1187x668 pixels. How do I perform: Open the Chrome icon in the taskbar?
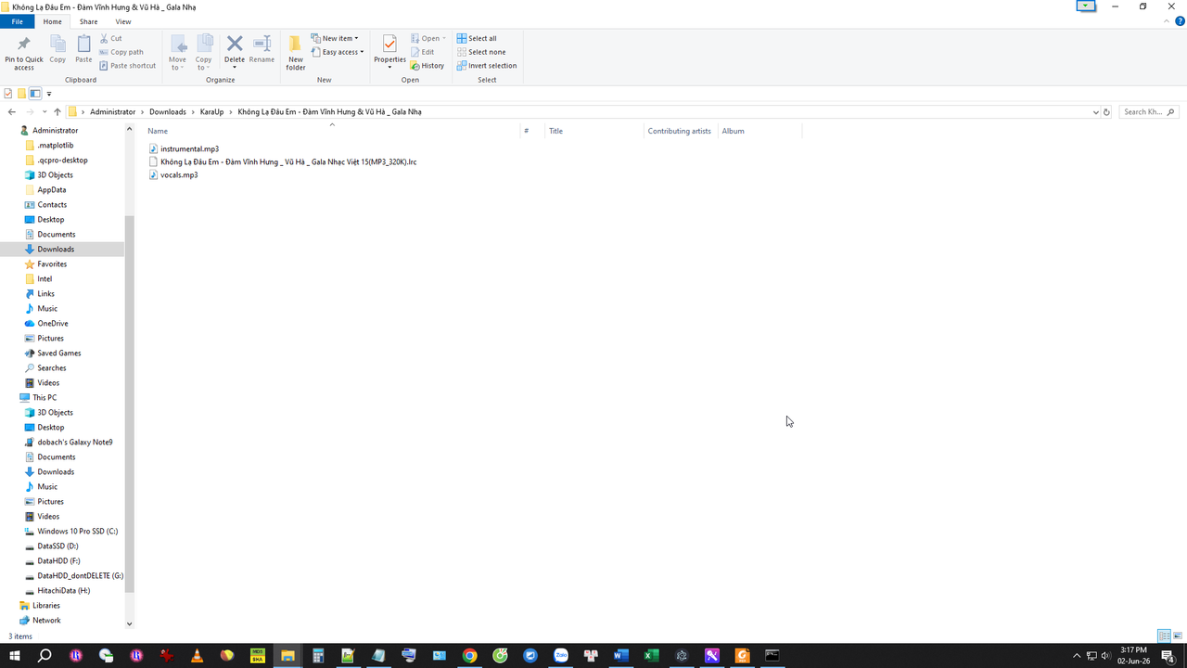pyautogui.click(x=470, y=656)
